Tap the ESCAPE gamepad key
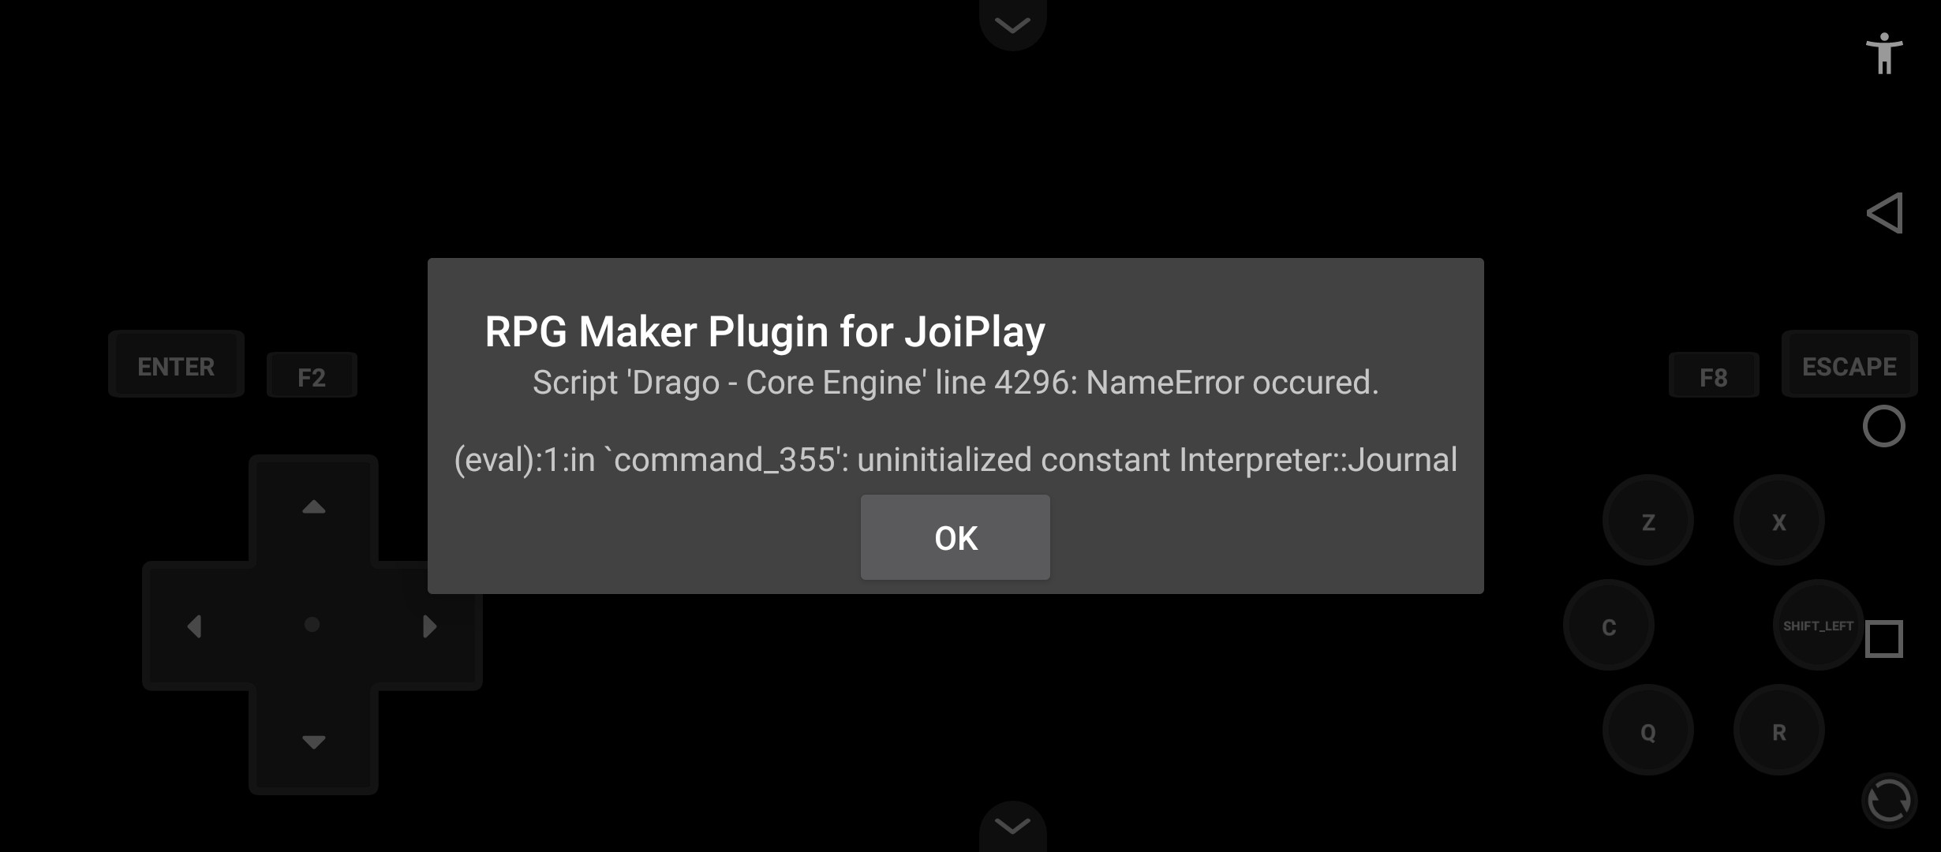 (x=1849, y=365)
